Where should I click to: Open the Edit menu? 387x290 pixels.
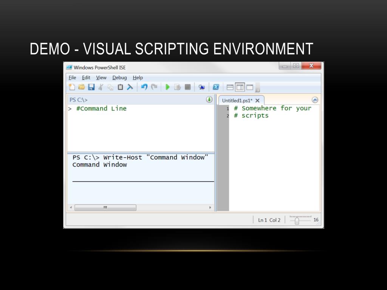click(x=86, y=78)
